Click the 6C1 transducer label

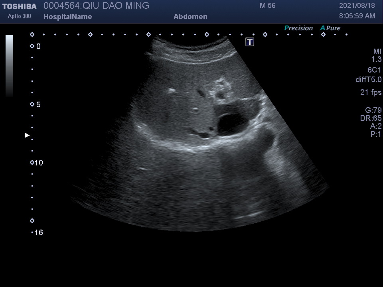click(374, 70)
